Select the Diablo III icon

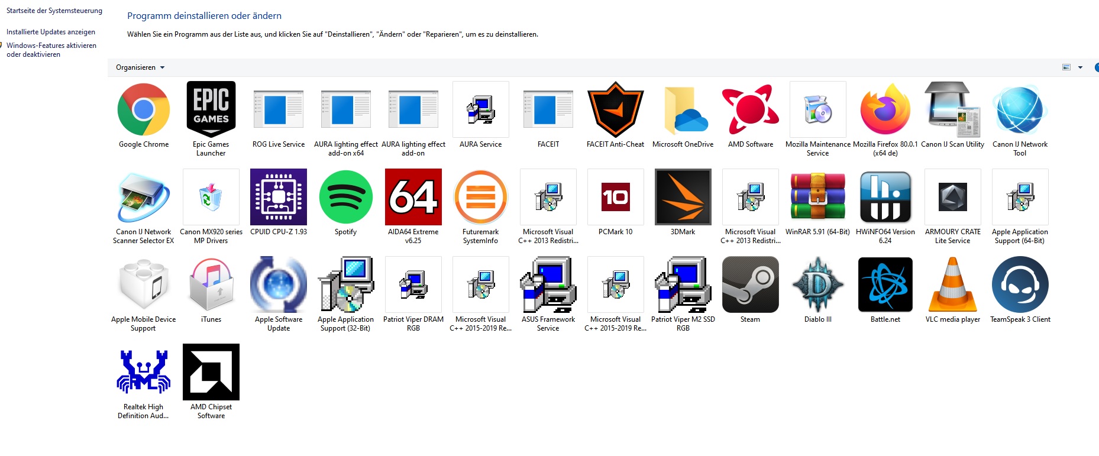(x=818, y=284)
